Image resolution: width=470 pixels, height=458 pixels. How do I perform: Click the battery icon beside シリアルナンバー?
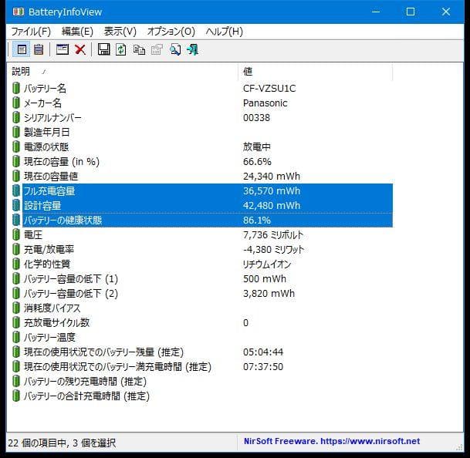[x=16, y=118]
